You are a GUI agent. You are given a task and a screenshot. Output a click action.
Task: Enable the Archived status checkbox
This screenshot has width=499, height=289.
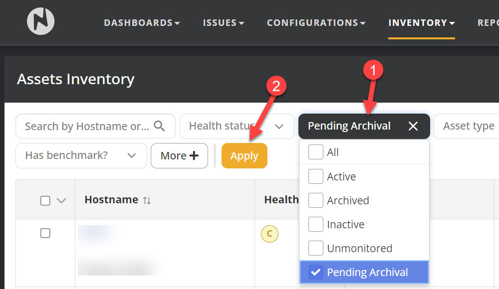click(x=316, y=200)
